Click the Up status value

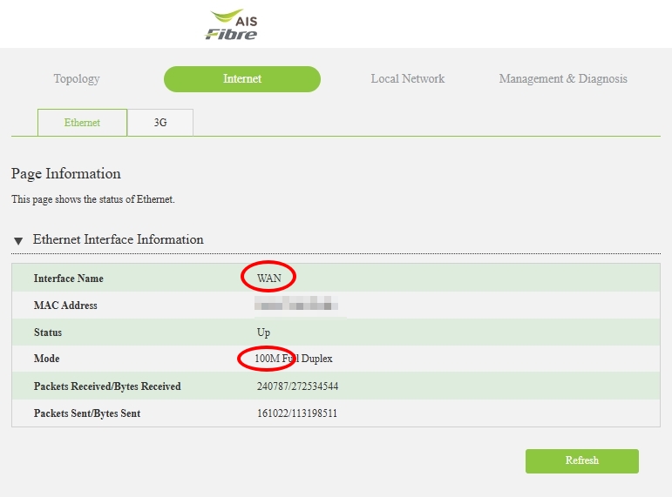[x=263, y=332]
